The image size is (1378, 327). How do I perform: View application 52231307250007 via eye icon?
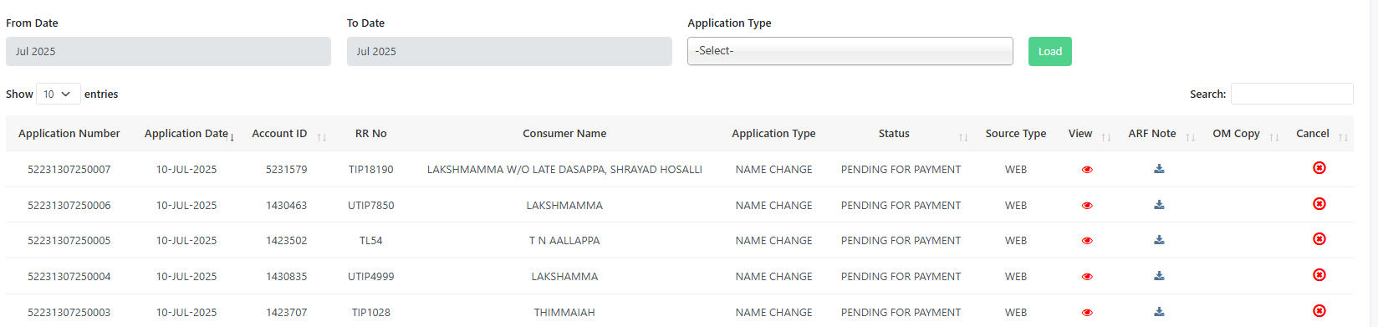pyautogui.click(x=1087, y=170)
